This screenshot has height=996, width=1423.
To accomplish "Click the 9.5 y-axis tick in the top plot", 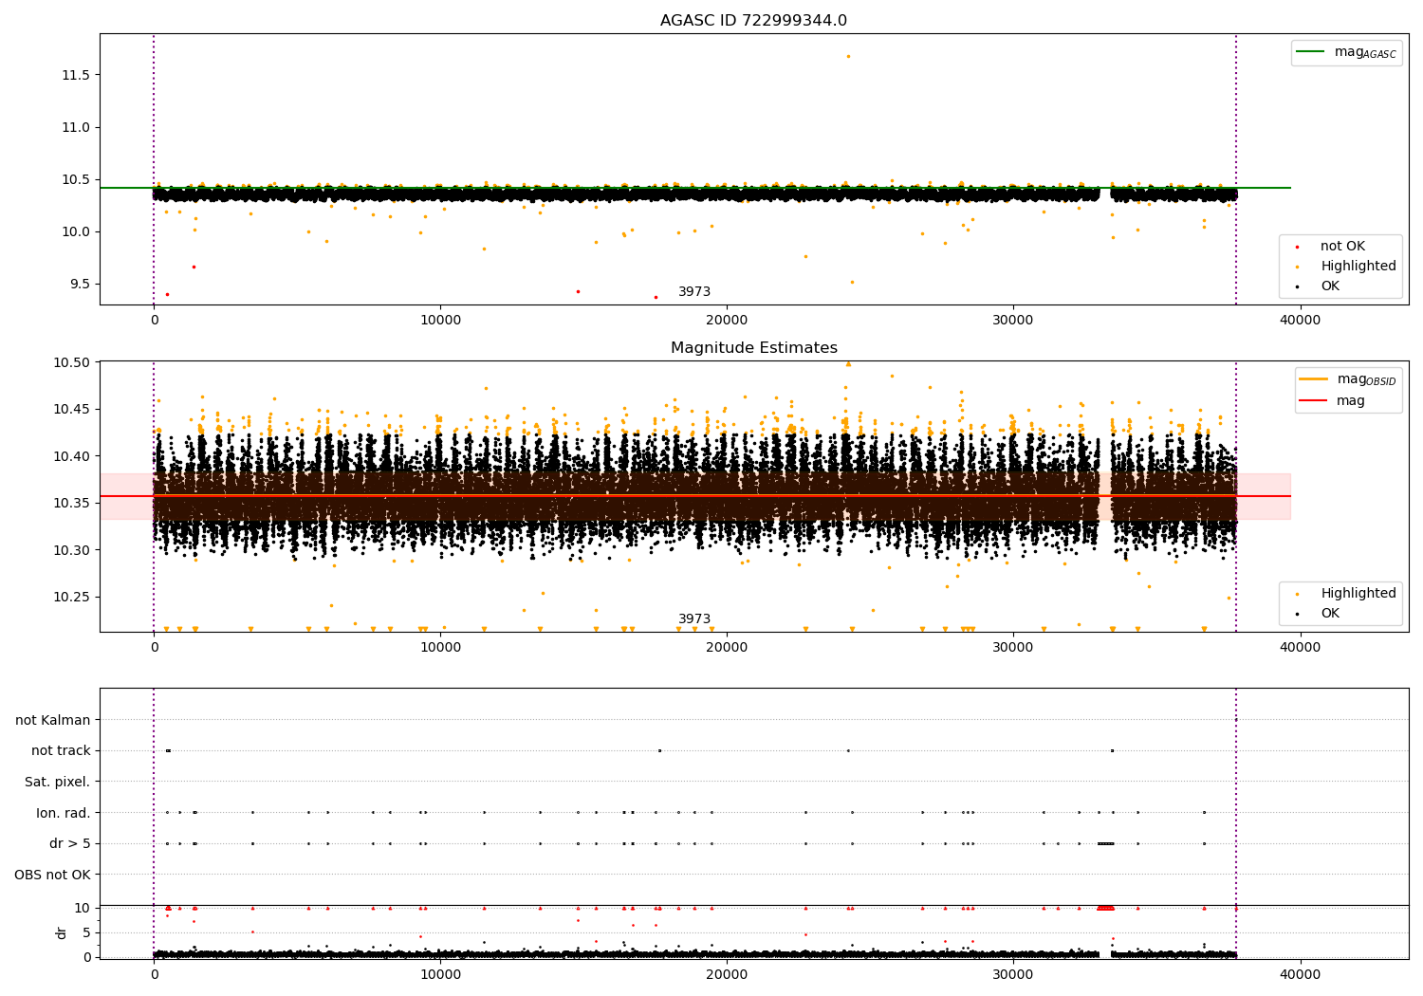I will (80, 284).
